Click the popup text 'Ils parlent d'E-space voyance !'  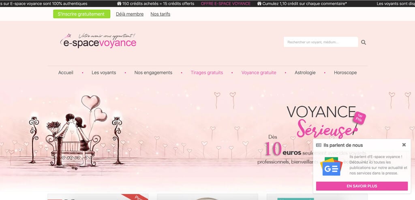coord(376,157)
